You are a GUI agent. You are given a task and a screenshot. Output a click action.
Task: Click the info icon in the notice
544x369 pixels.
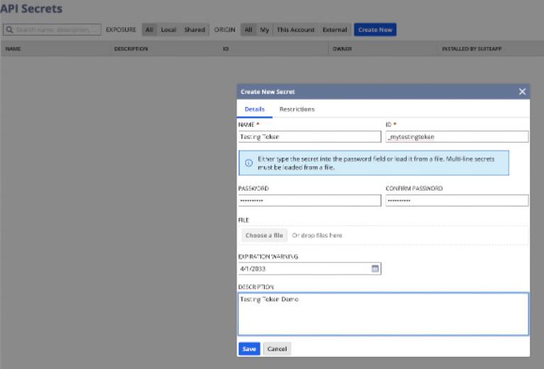pyautogui.click(x=249, y=163)
